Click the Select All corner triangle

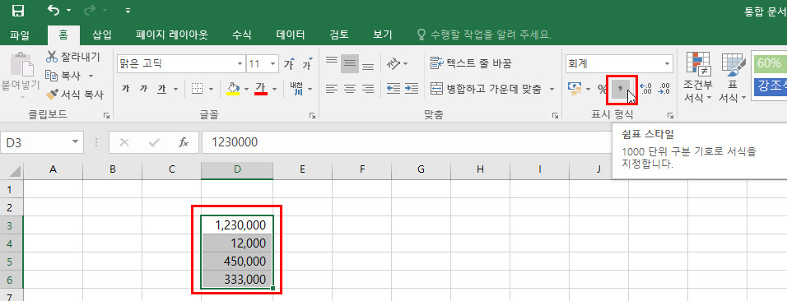click(x=15, y=172)
